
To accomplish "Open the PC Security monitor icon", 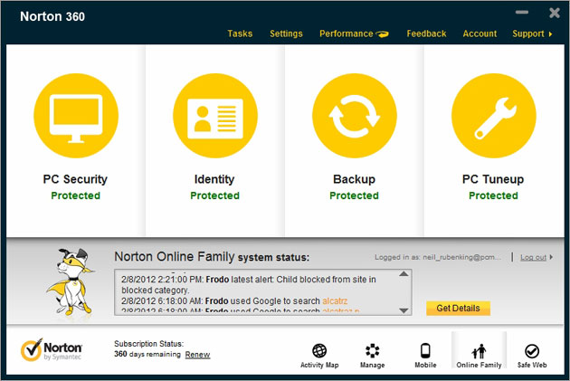I will click(x=76, y=116).
